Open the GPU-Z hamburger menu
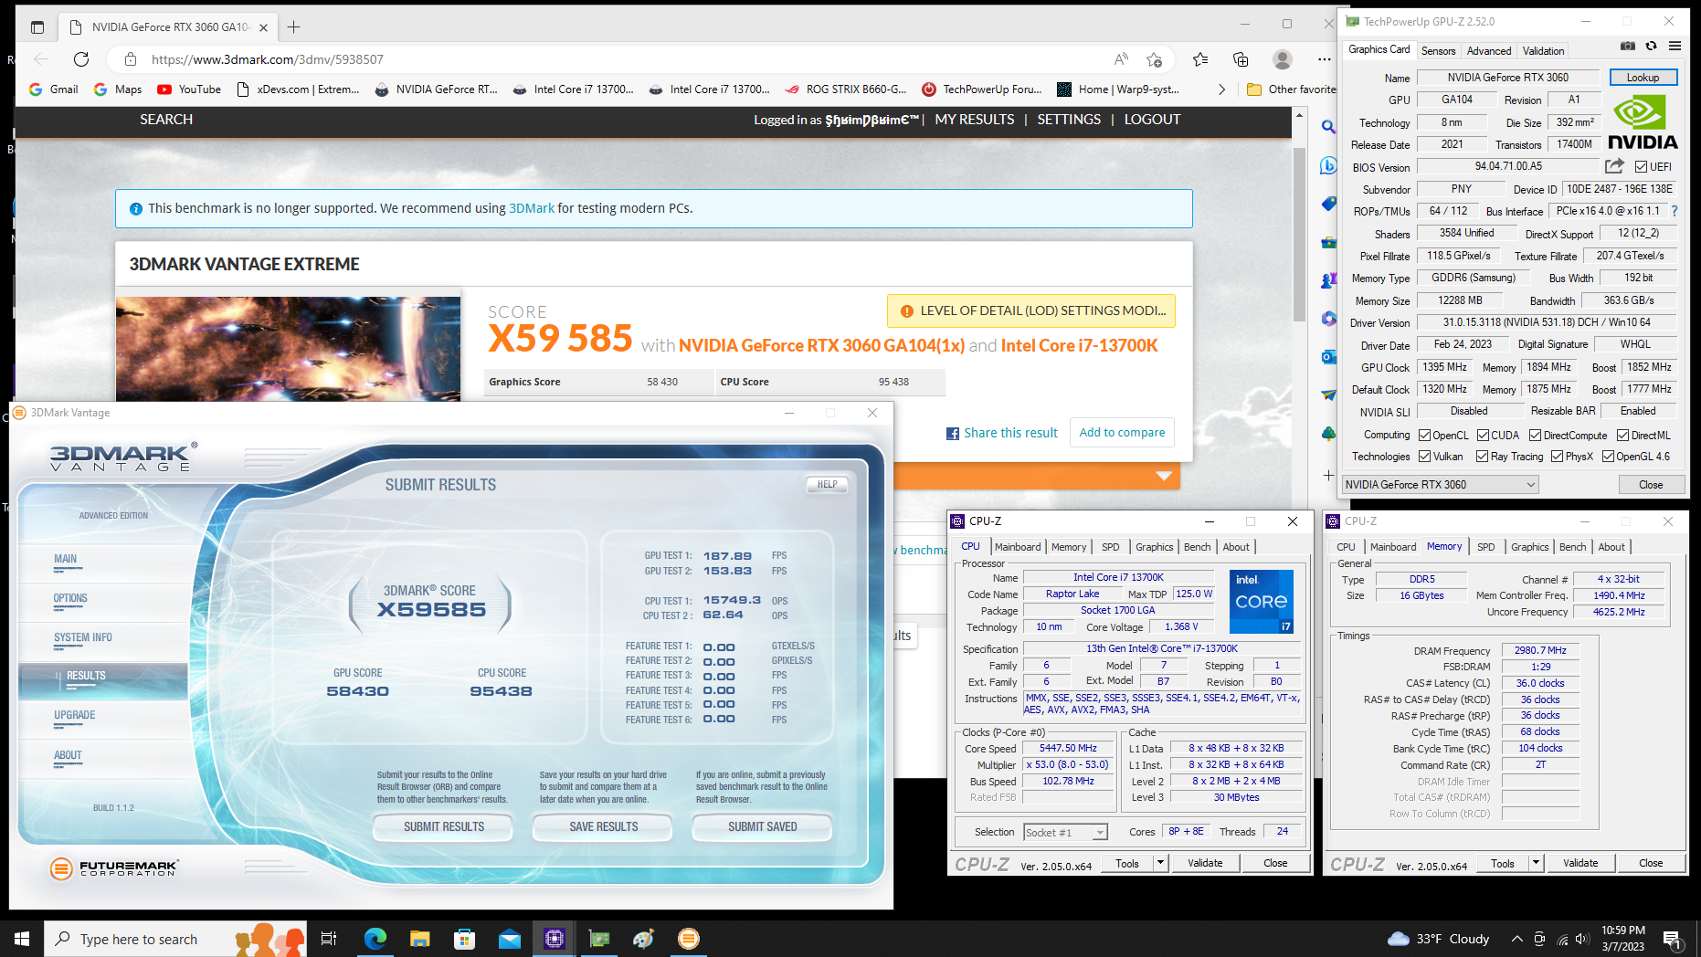The image size is (1701, 957). [1675, 46]
